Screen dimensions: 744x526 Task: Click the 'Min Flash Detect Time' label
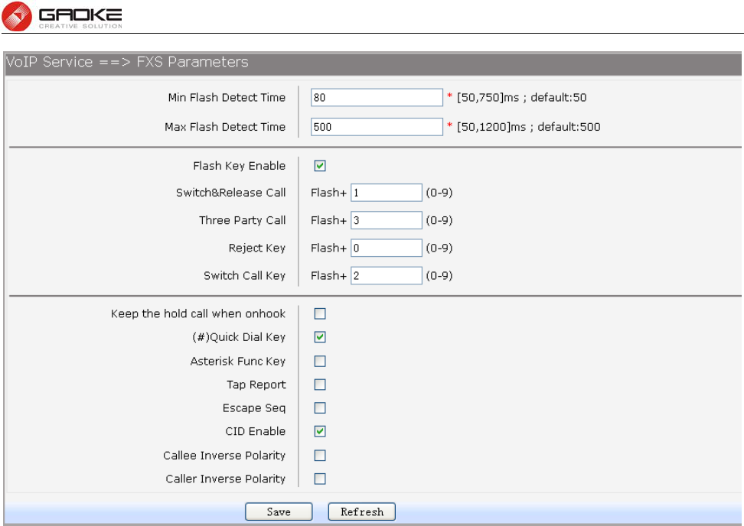227,98
